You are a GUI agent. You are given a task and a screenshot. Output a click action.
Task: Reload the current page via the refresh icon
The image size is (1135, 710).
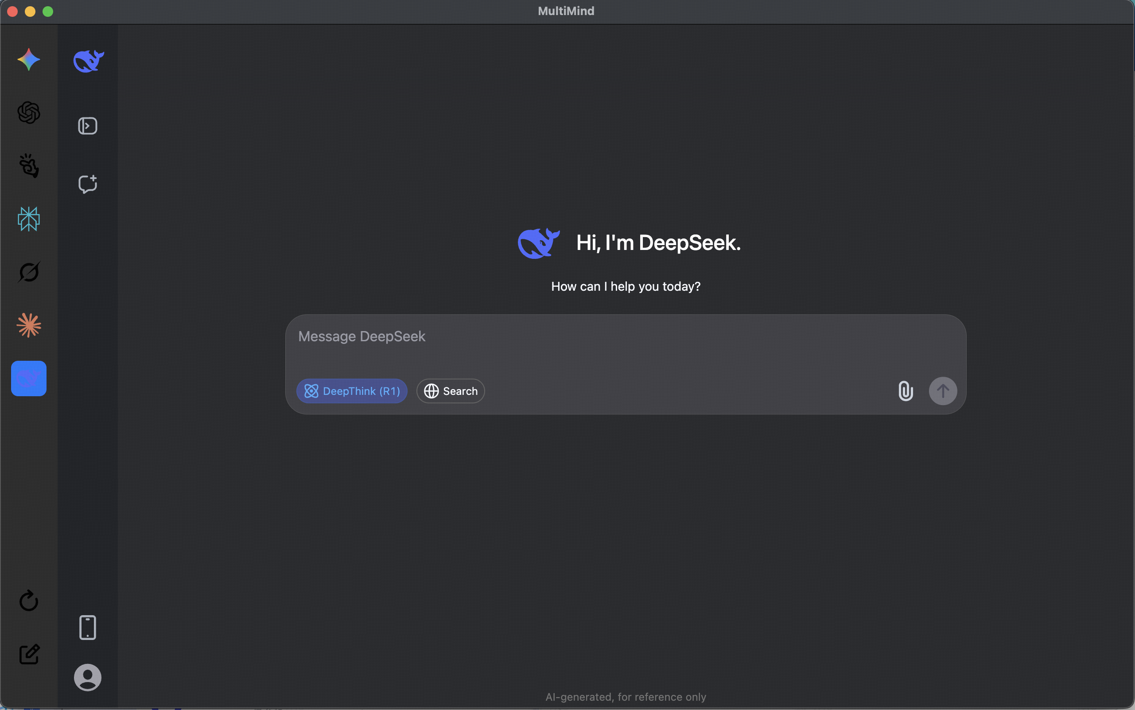tap(29, 601)
